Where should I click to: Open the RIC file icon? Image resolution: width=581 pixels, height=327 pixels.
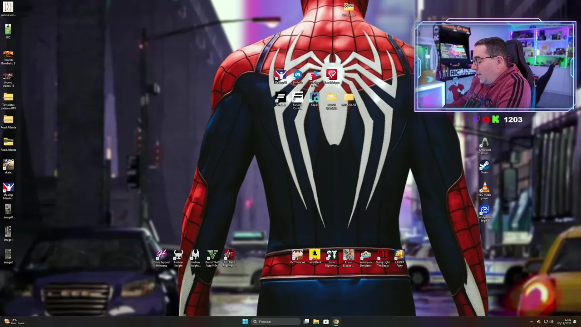8,31
